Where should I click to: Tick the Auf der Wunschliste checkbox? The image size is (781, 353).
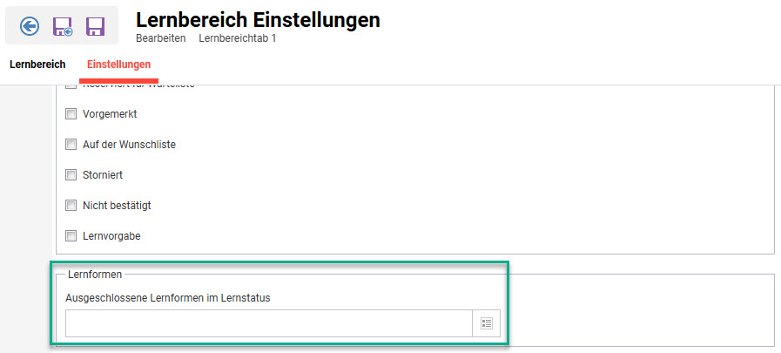coord(71,145)
